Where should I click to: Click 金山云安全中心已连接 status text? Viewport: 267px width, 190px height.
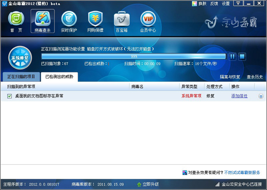coord(242,184)
